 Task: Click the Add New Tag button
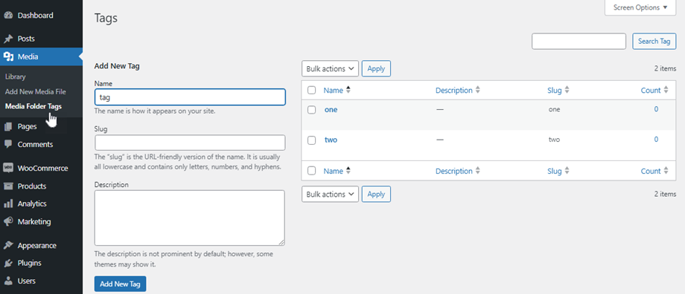120,284
